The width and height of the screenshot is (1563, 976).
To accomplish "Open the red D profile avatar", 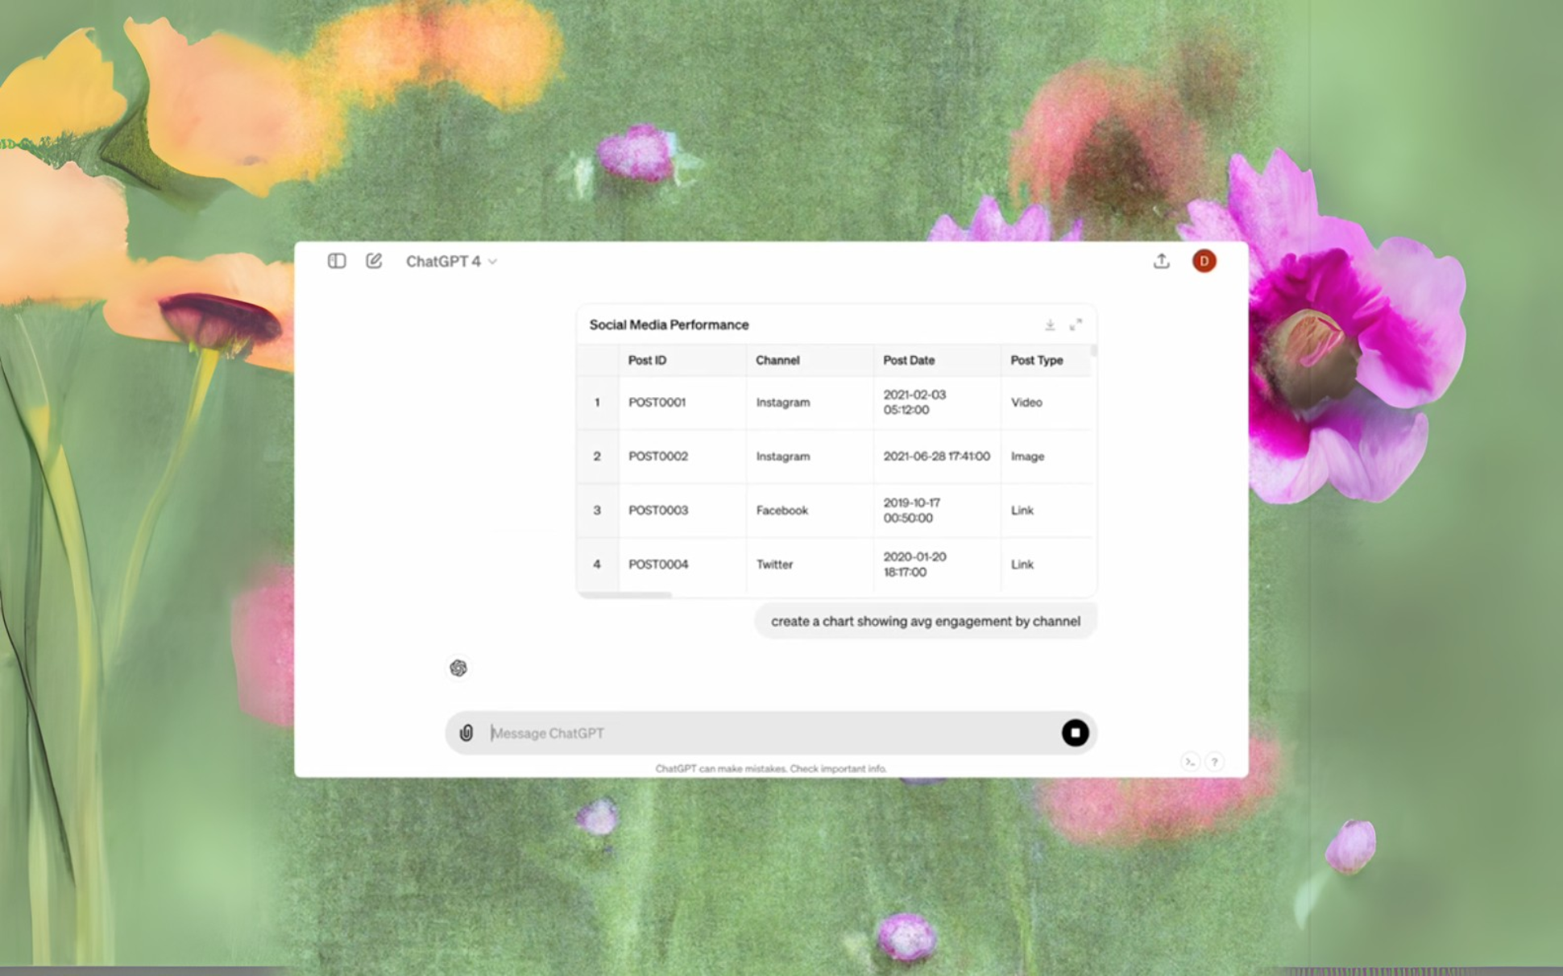I will 1204,261.
